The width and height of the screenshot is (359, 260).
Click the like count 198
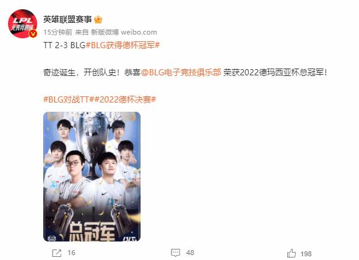306,254
